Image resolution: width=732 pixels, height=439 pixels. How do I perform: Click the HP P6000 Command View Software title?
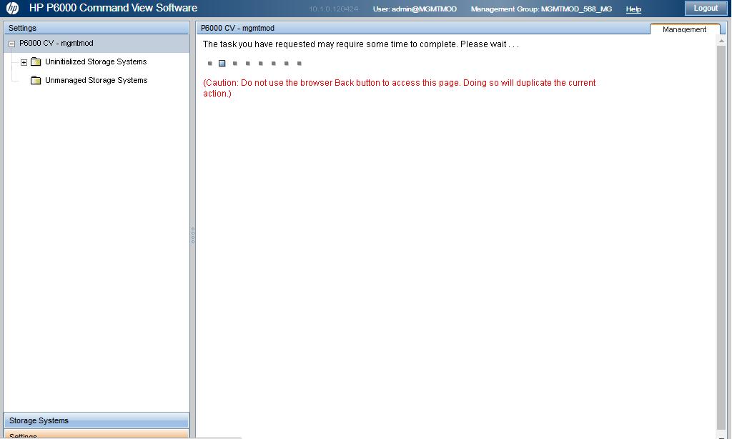113,8
